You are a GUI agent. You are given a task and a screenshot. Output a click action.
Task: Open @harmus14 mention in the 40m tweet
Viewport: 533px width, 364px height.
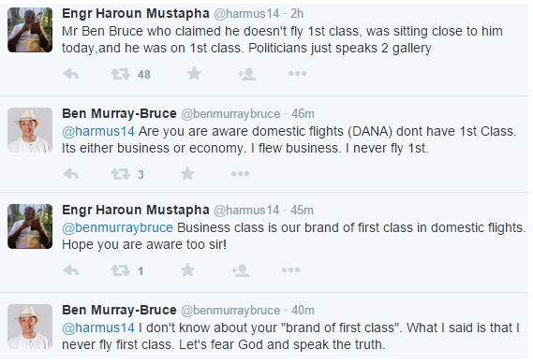[x=98, y=328]
